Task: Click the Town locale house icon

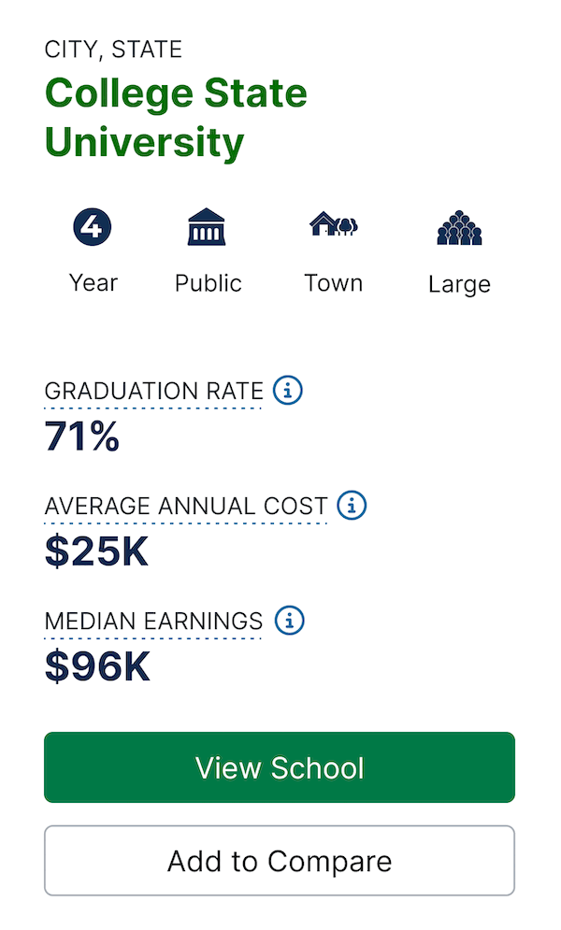Action: click(x=333, y=223)
